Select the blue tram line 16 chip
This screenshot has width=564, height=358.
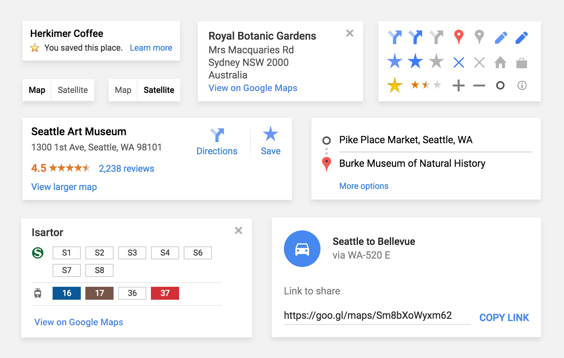[x=67, y=293]
